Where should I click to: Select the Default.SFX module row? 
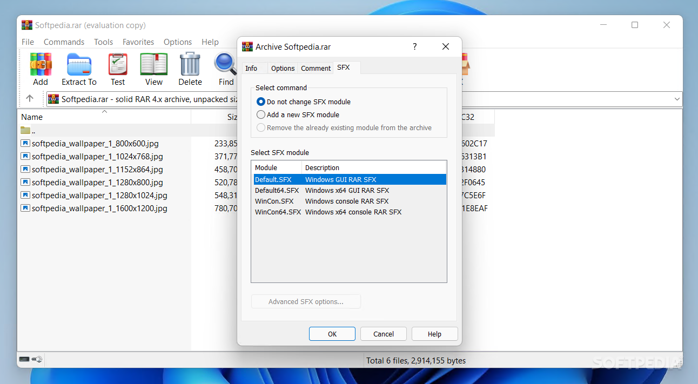(x=349, y=179)
